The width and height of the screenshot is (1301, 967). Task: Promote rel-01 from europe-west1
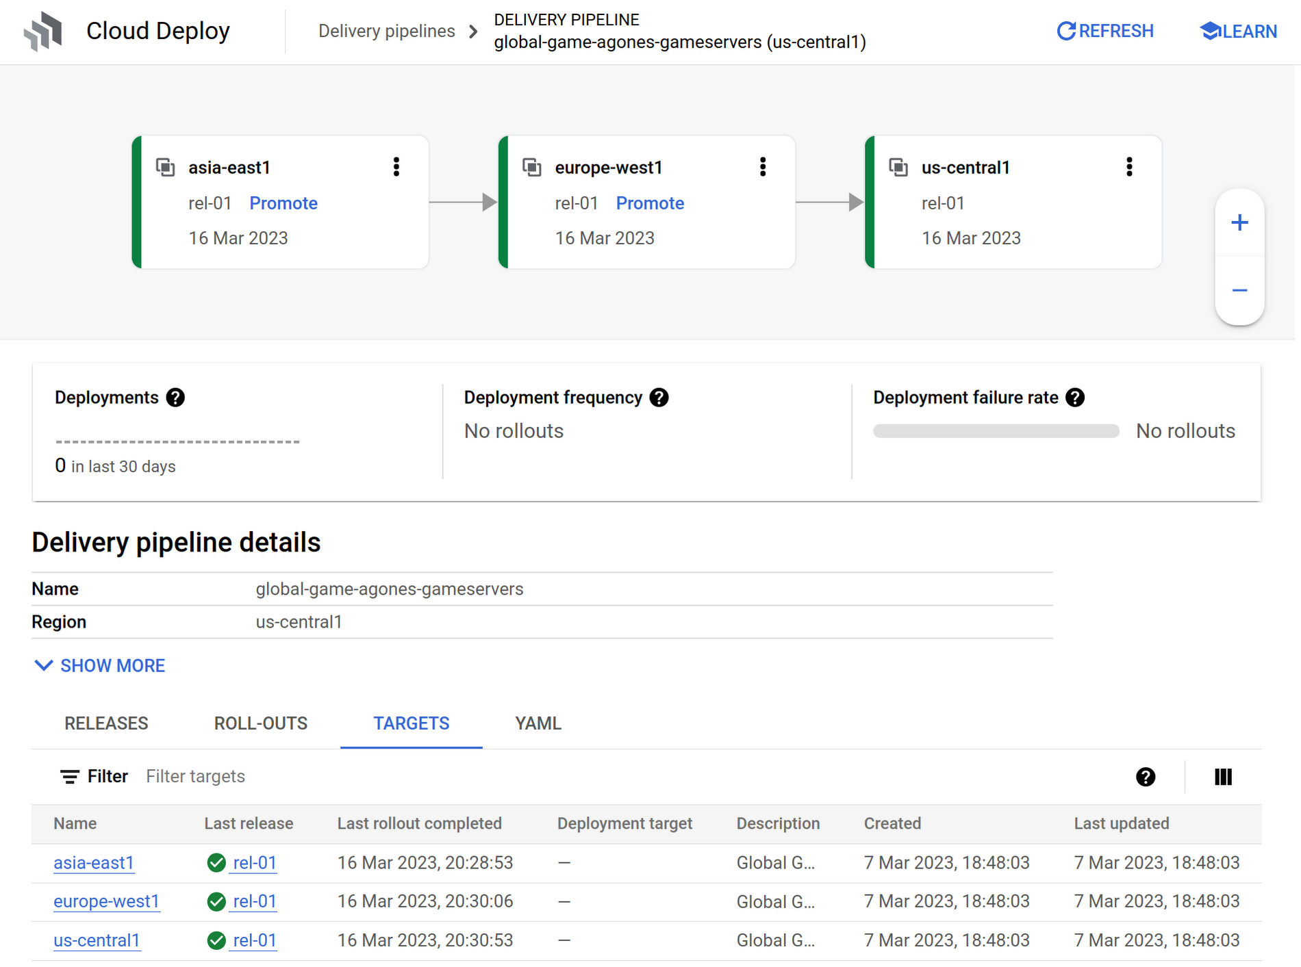[650, 203]
